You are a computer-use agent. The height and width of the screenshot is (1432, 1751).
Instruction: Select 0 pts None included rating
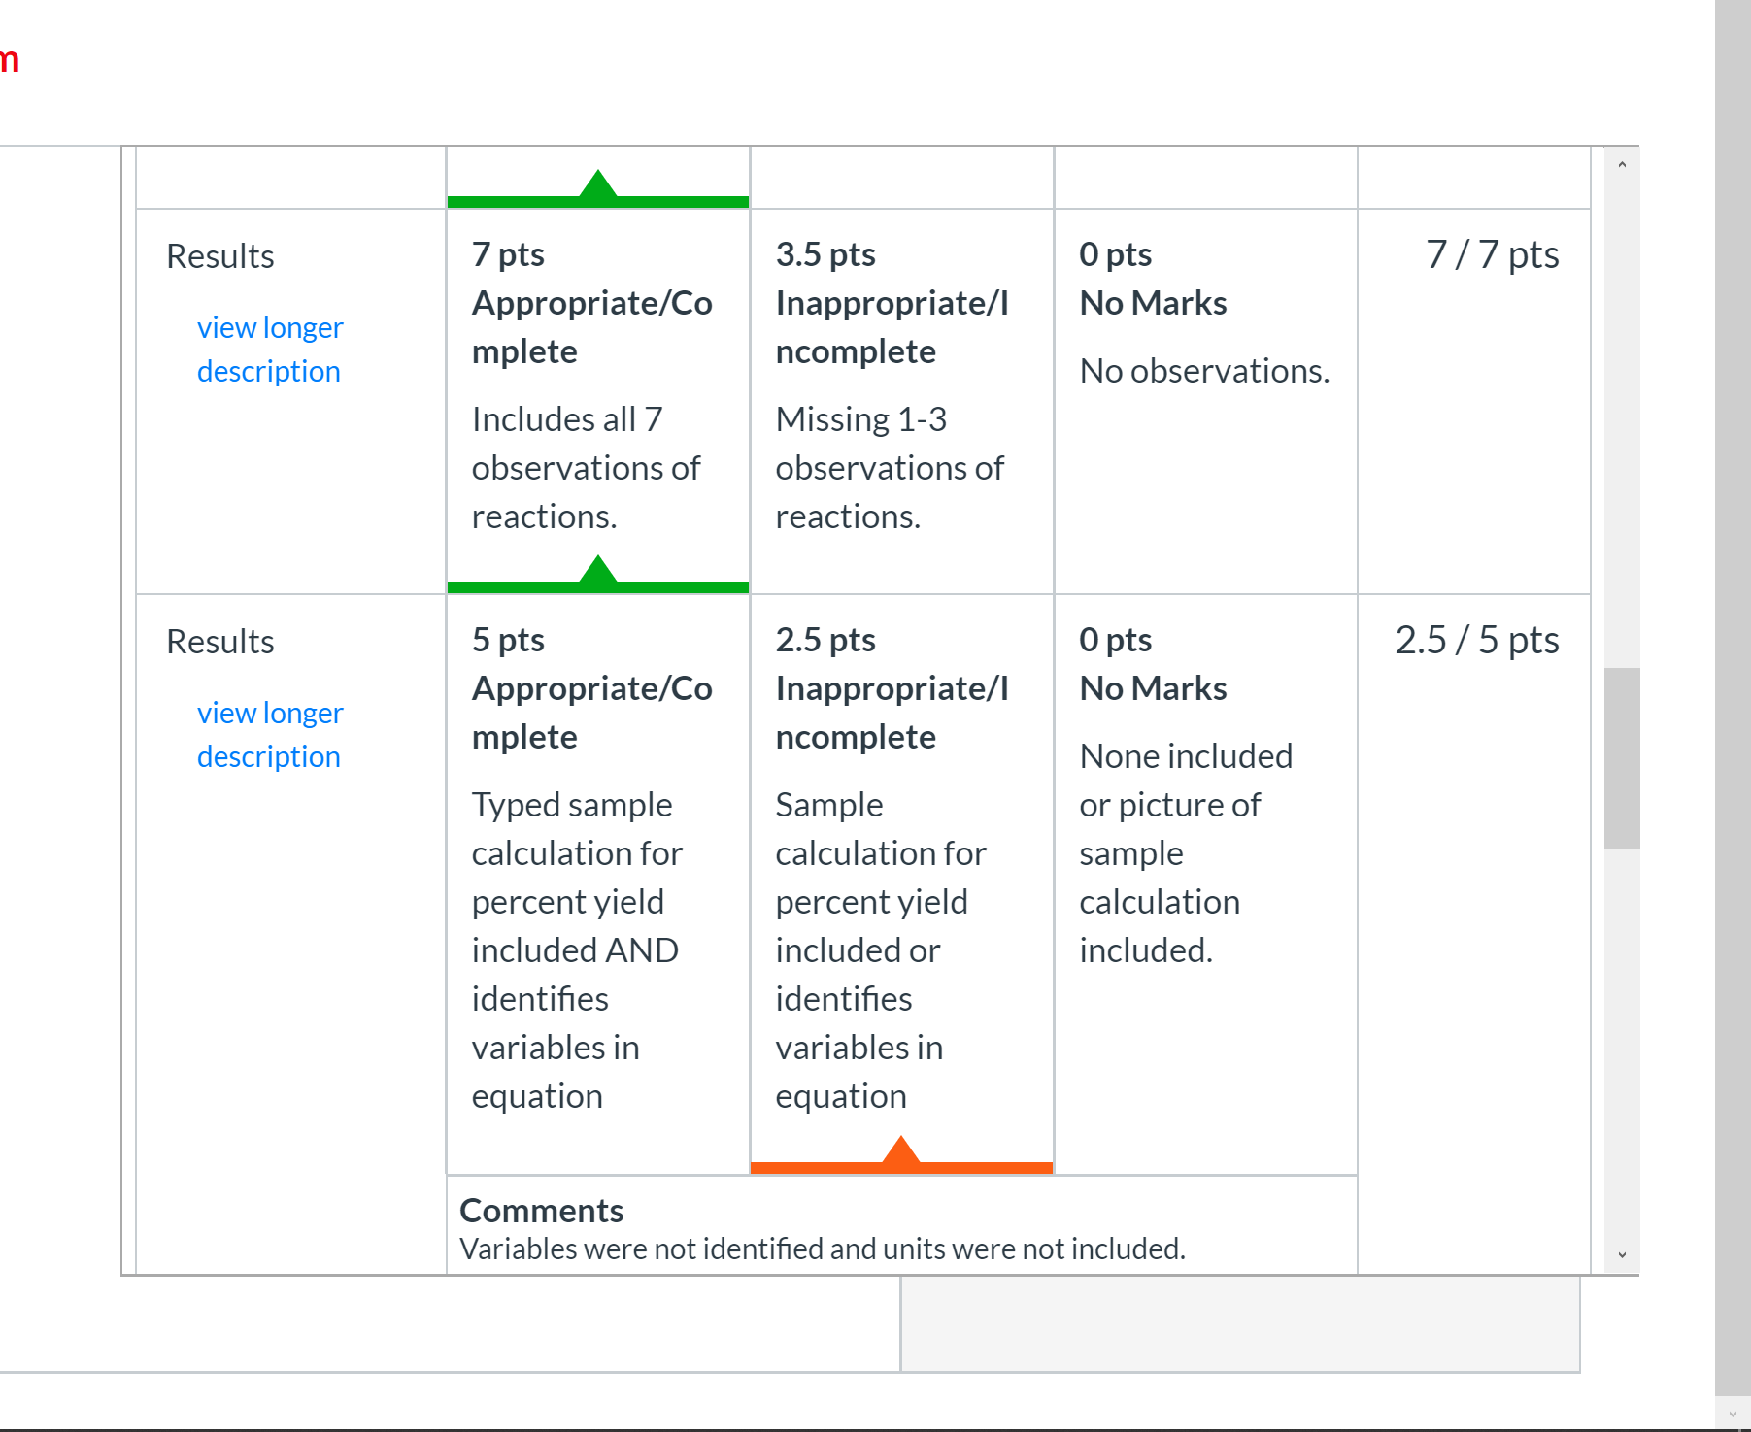point(1205,883)
